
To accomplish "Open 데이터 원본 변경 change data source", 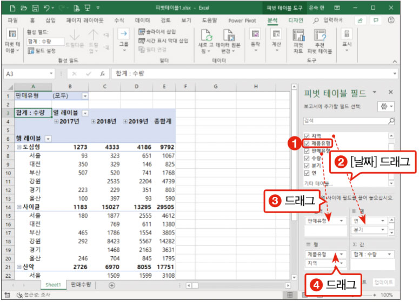I will point(228,42).
